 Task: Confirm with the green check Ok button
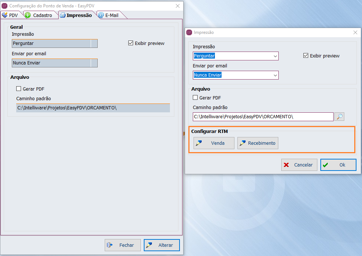(x=338, y=165)
